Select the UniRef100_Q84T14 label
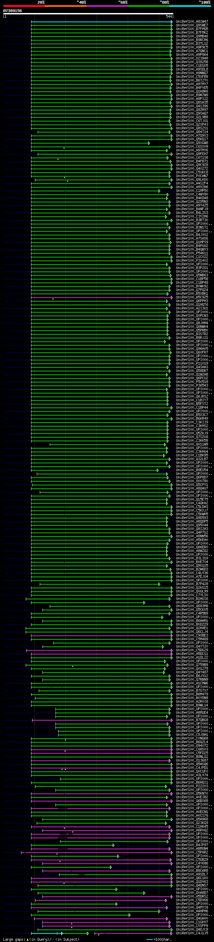This screenshot has width=214, height=942. (x=192, y=132)
